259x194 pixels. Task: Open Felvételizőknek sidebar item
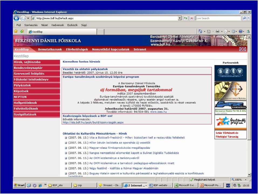coord(36,109)
